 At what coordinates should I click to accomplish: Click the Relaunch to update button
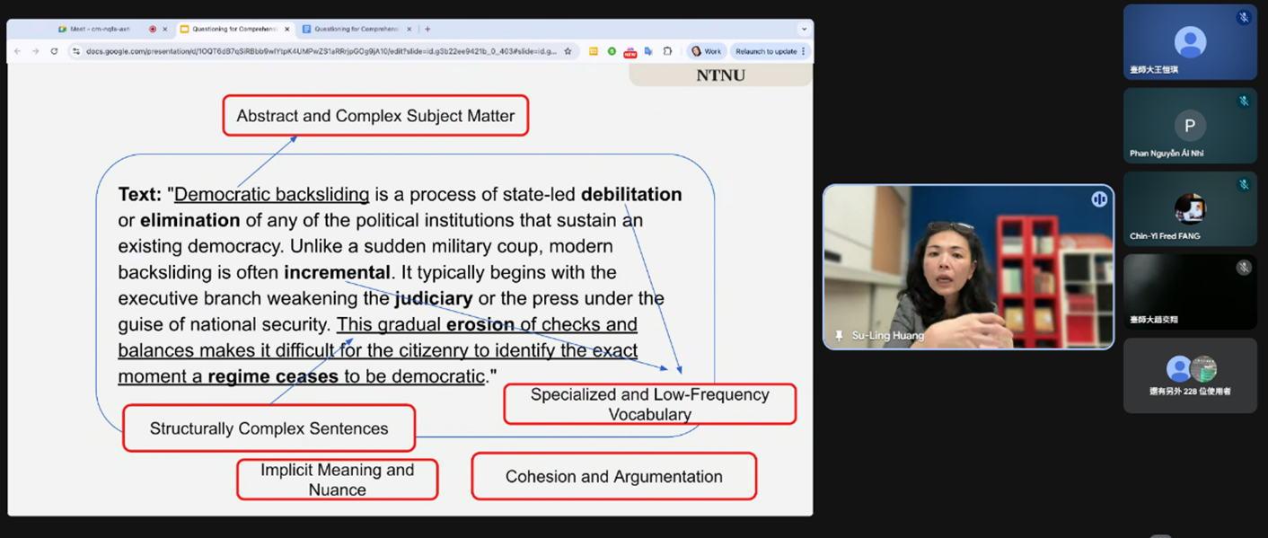point(765,52)
